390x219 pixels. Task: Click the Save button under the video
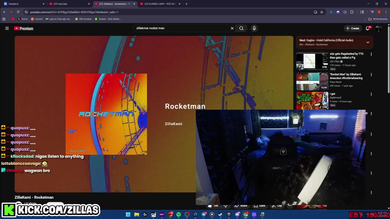[x=259, y=206]
